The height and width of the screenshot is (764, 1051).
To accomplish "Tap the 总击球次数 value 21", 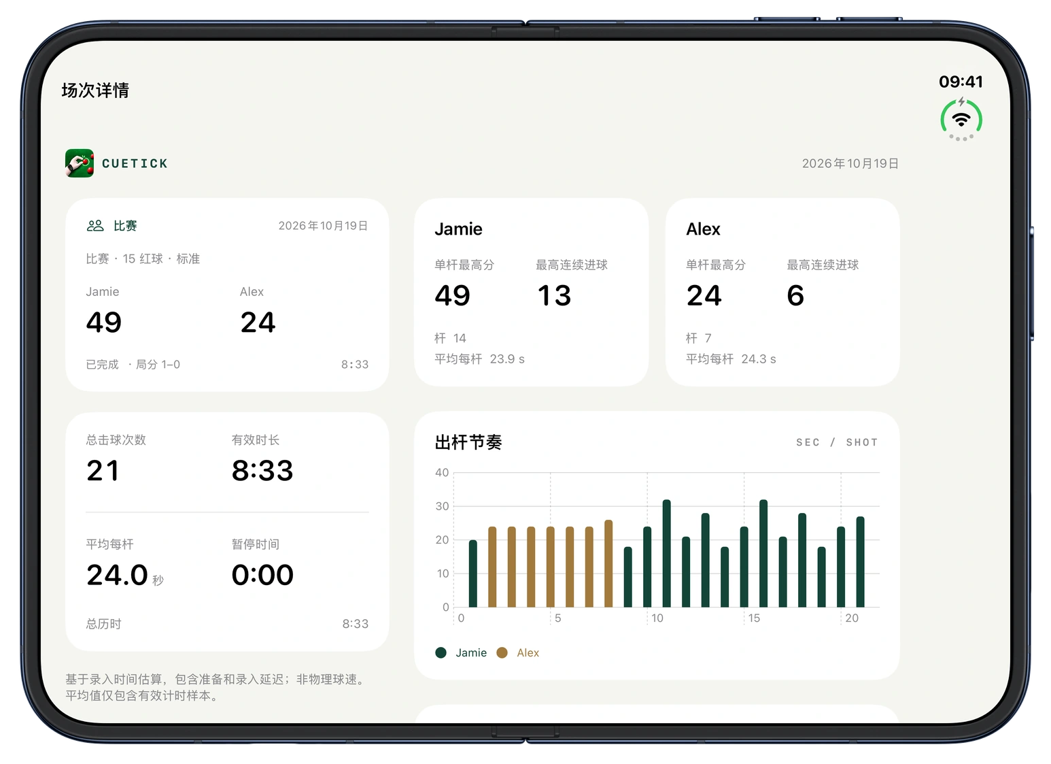I will pos(103,471).
